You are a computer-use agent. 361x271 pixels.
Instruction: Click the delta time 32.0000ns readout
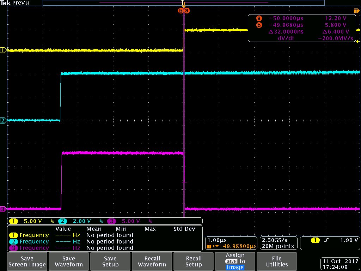coord(286,31)
